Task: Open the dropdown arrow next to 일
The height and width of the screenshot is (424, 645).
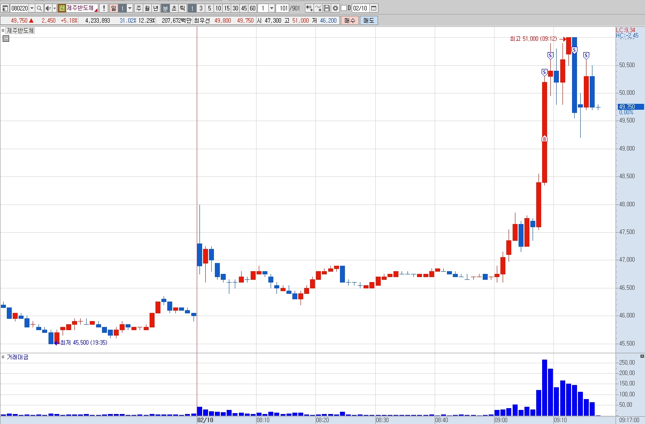Action: click(130, 8)
